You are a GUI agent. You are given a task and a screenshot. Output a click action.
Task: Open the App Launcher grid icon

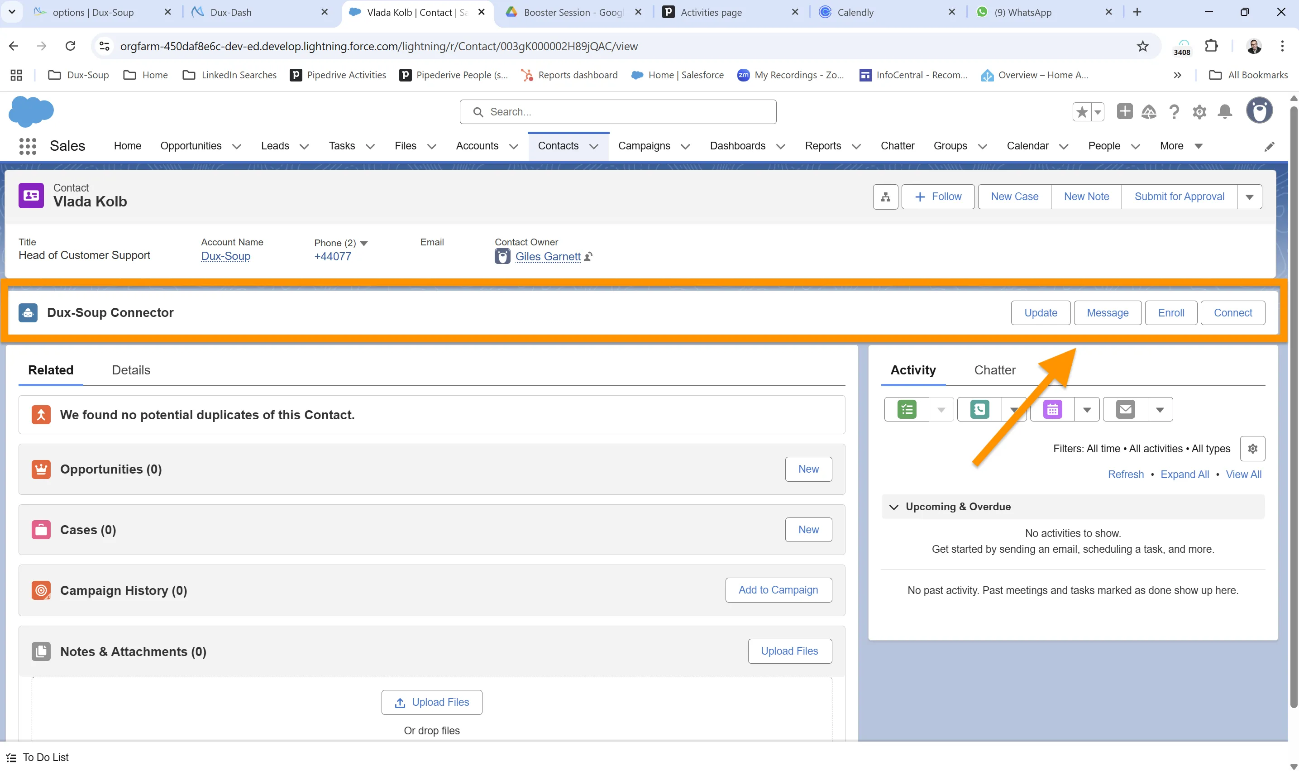(x=28, y=146)
